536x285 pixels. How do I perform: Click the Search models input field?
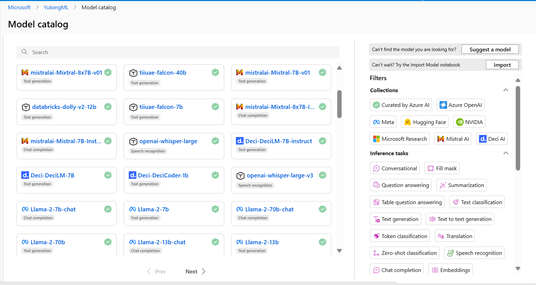pos(178,52)
